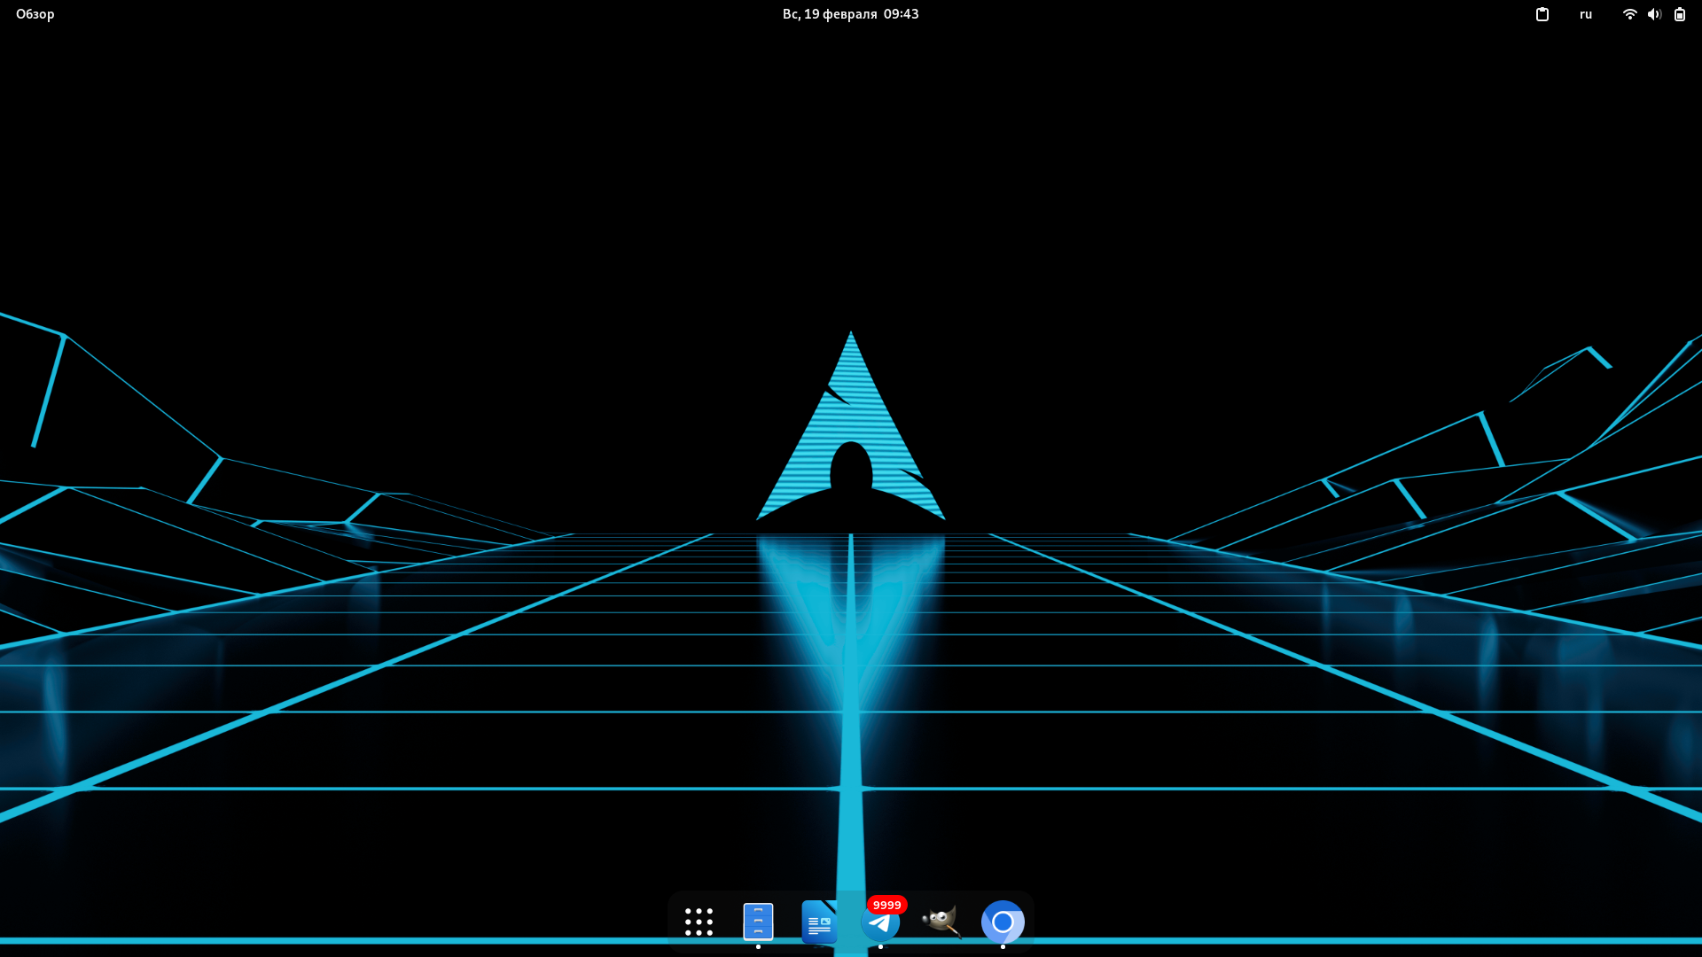1702x957 pixels.
Task: Click empty top bar space left of clock
Action: click(x=443, y=14)
